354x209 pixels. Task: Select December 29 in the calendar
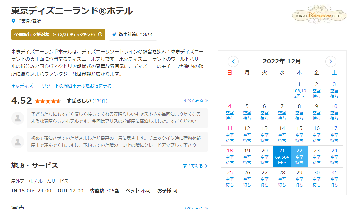tap(299, 178)
